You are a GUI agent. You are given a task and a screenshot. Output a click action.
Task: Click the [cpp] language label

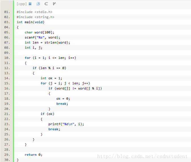tap(22, 4)
